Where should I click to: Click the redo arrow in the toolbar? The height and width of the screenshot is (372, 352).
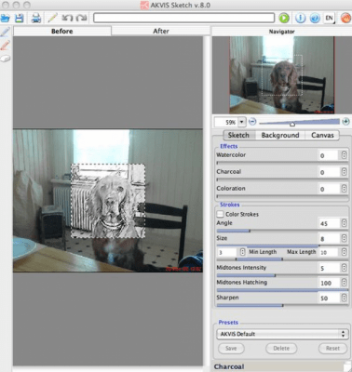[x=81, y=18]
